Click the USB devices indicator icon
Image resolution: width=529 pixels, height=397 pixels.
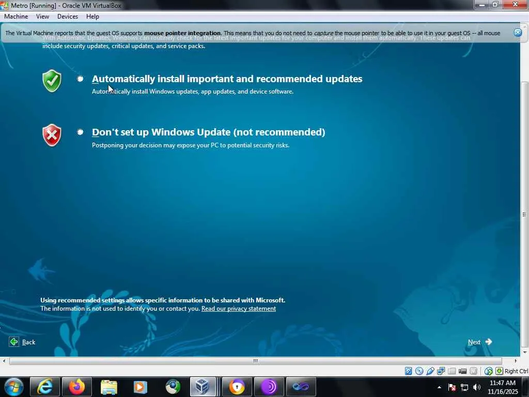(430, 371)
